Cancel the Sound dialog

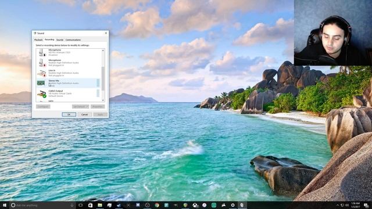click(x=84, y=114)
